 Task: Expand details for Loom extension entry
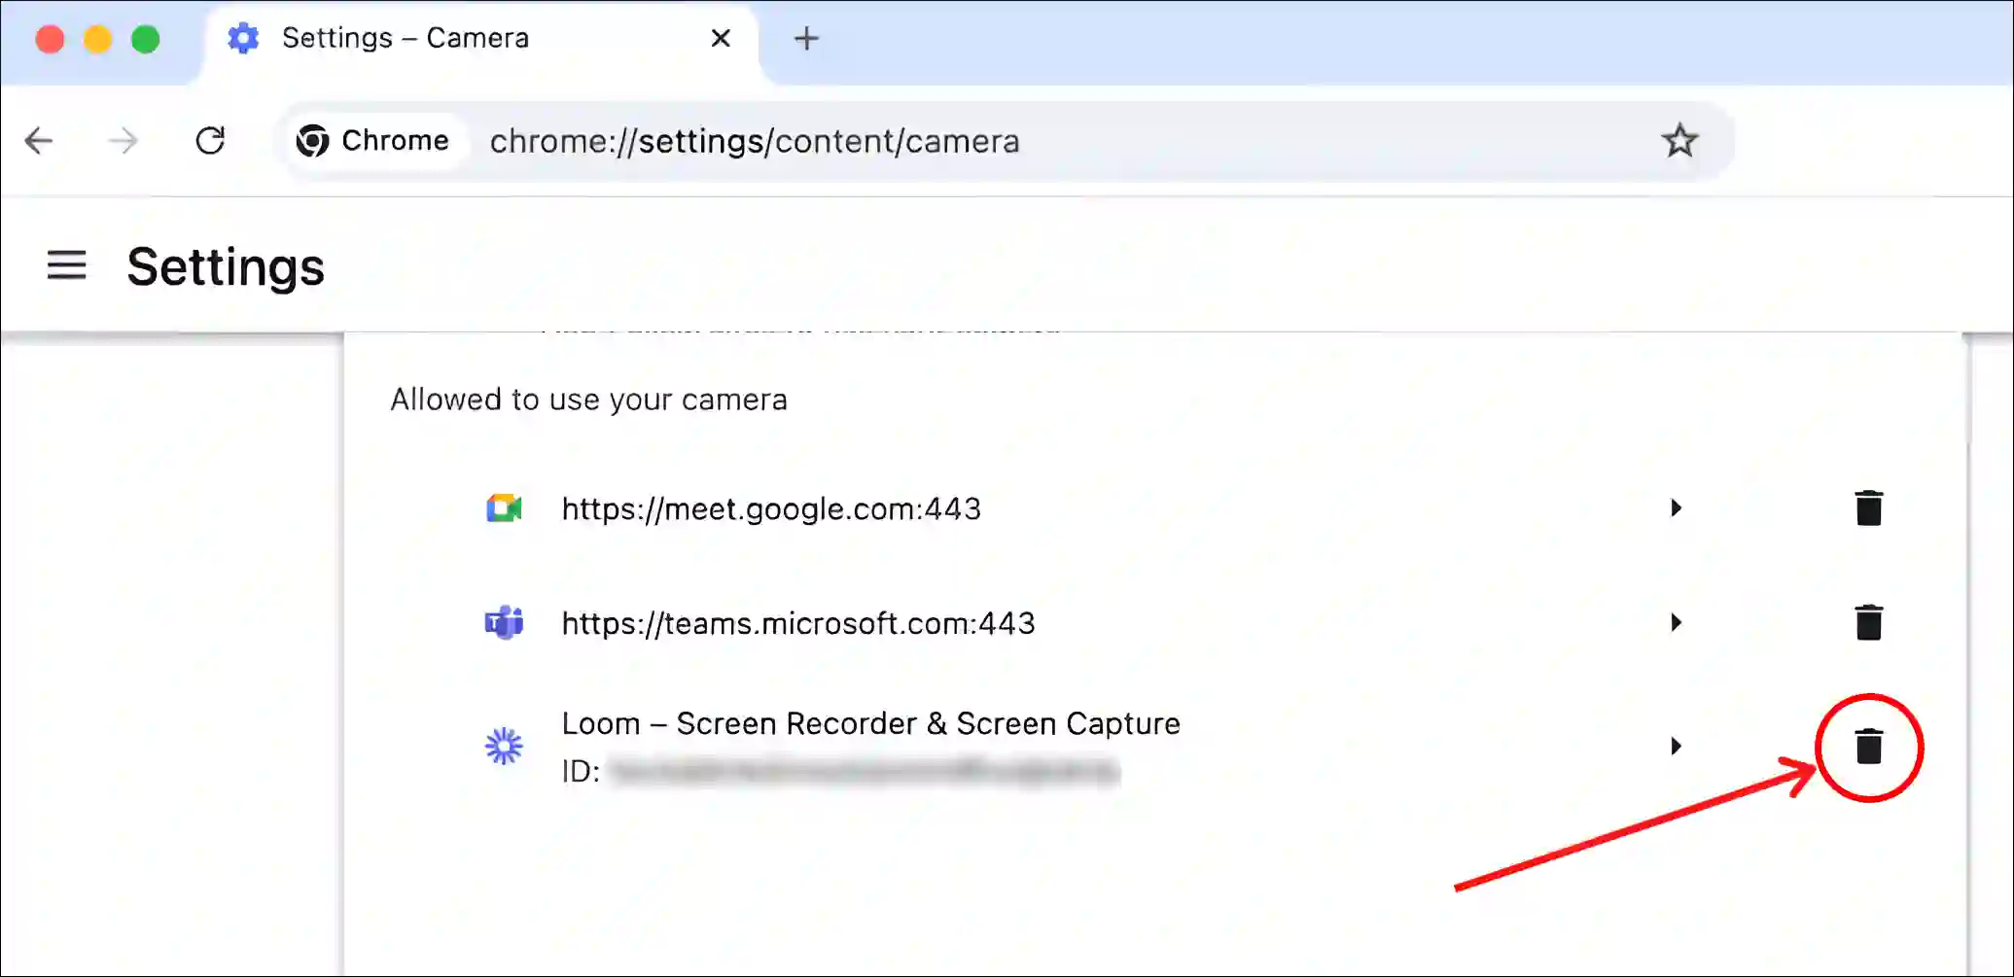[1676, 747]
